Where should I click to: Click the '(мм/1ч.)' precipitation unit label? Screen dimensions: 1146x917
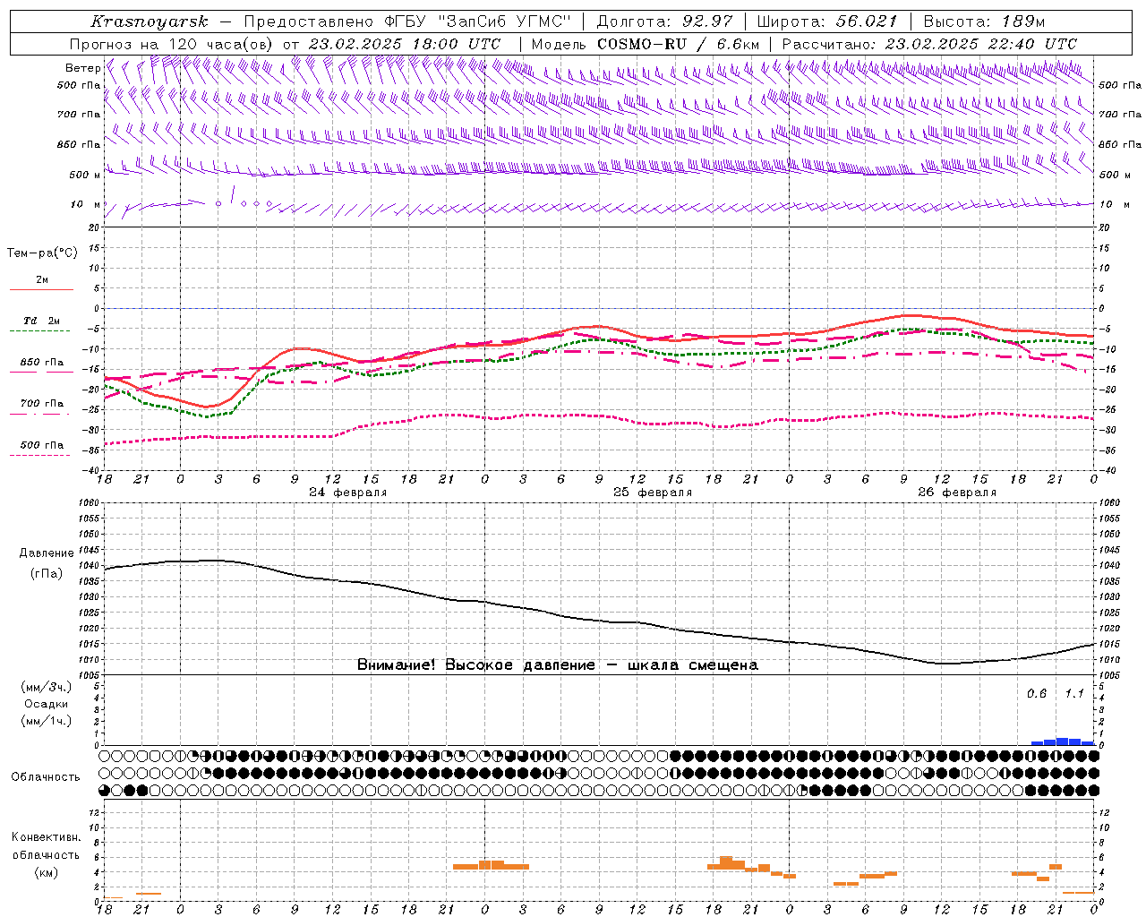click(47, 721)
